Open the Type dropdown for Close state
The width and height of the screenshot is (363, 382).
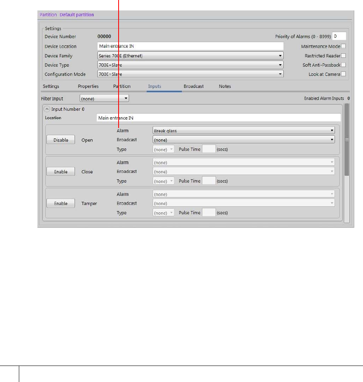pyautogui.click(x=163, y=181)
